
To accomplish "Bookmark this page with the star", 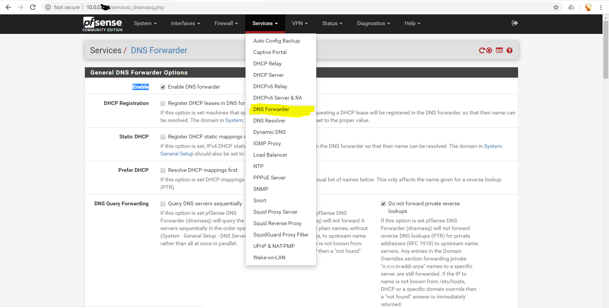I will [556, 7].
